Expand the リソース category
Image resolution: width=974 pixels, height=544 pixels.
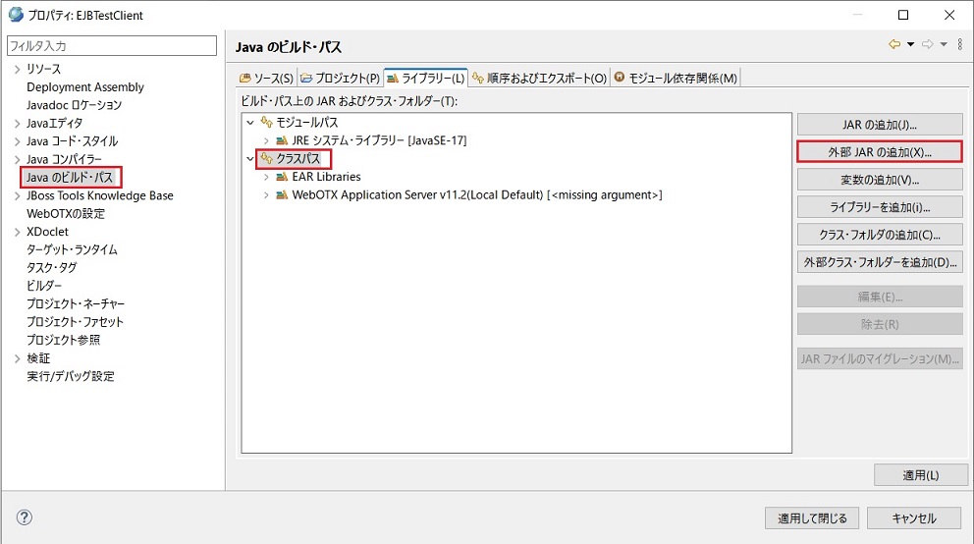click(x=17, y=69)
